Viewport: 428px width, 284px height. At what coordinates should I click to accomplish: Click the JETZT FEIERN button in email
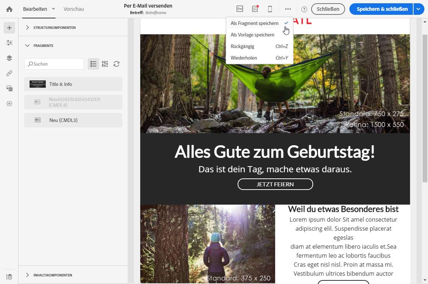(x=275, y=184)
